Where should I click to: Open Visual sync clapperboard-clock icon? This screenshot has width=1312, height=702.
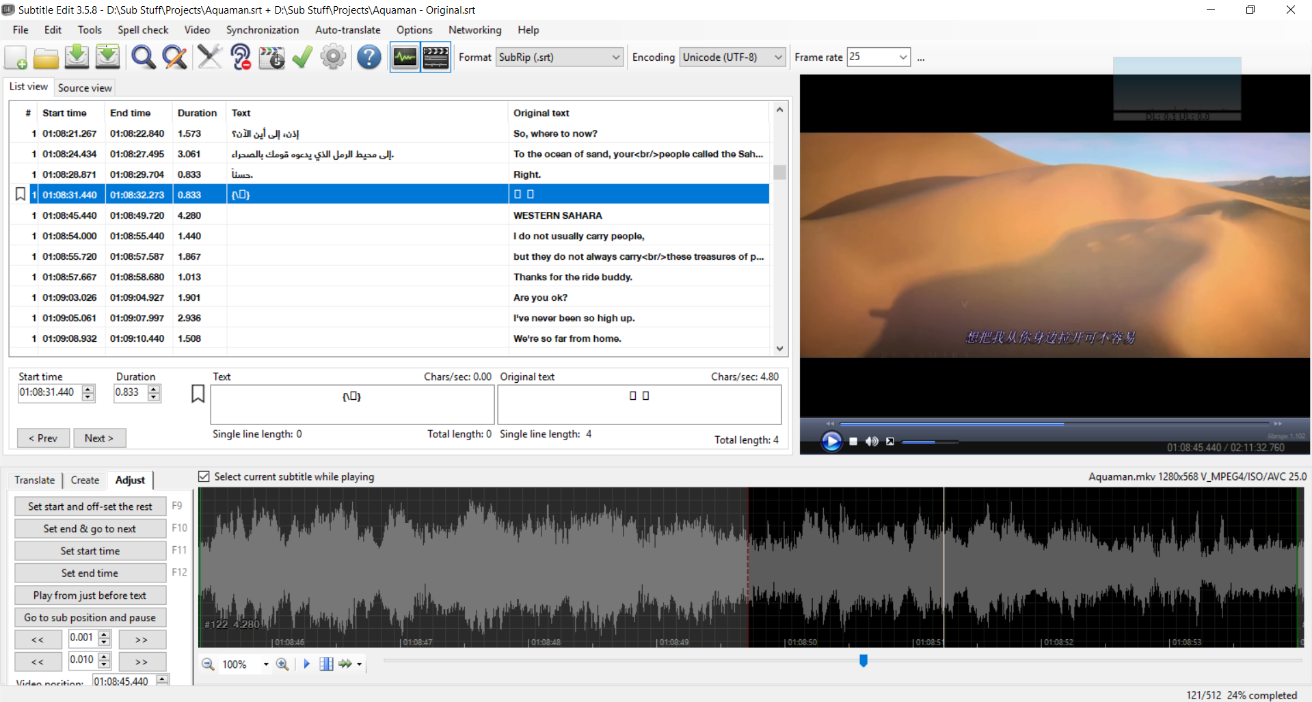[271, 57]
